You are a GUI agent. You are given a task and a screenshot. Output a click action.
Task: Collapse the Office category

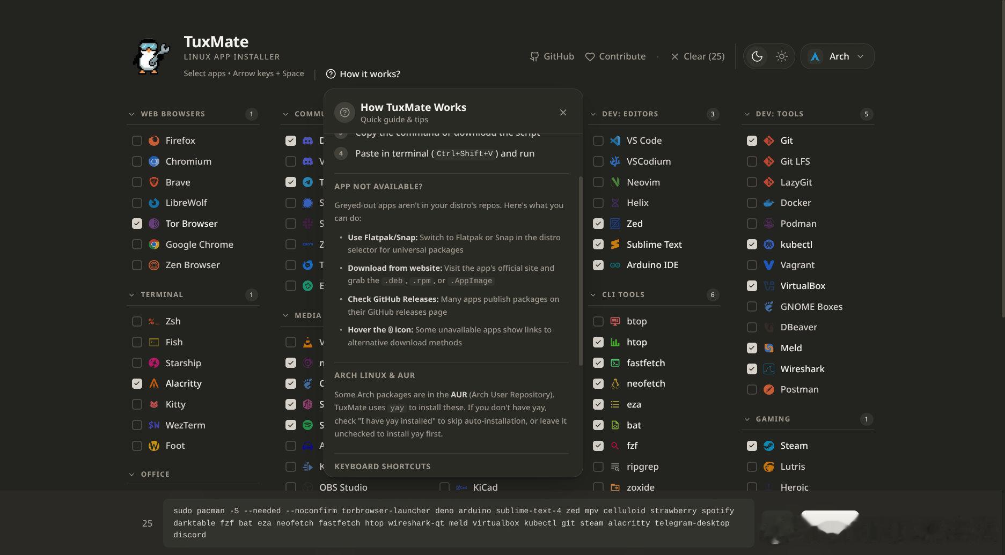point(193,474)
